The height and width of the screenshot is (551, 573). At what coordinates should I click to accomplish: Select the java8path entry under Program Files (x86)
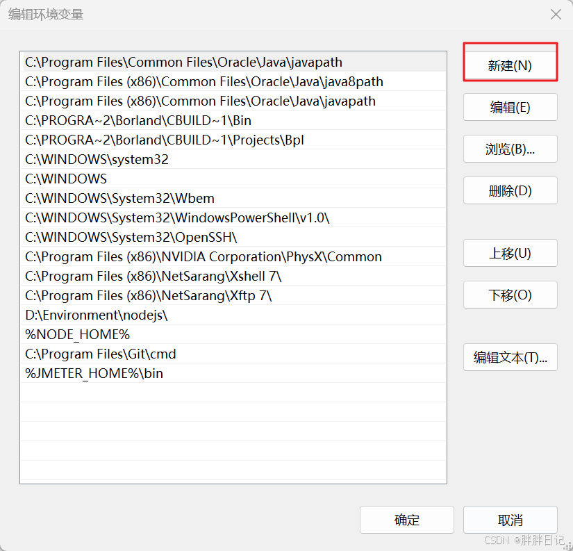pos(233,81)
